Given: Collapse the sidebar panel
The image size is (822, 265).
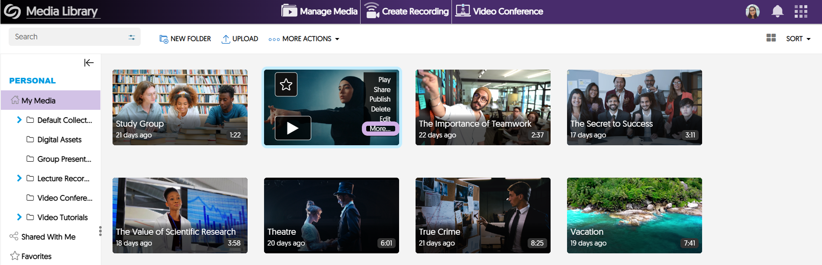Looking at the screenshot, I should (x=89, y=63).
